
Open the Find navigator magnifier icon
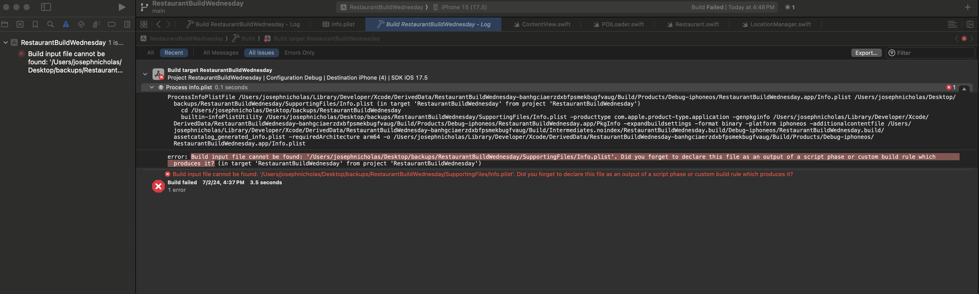click(51, 24)
